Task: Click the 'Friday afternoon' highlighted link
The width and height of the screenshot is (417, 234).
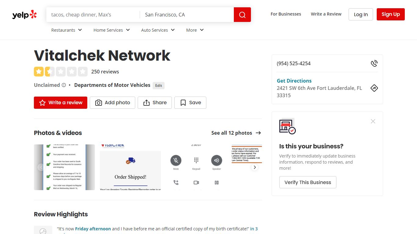Action: point(93,229)
